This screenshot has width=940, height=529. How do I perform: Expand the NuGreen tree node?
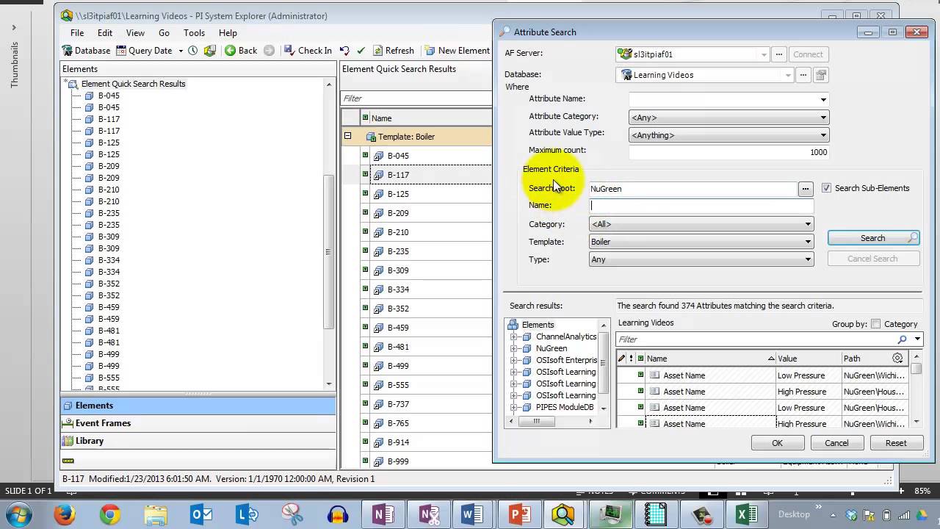(x=514, y=348)
